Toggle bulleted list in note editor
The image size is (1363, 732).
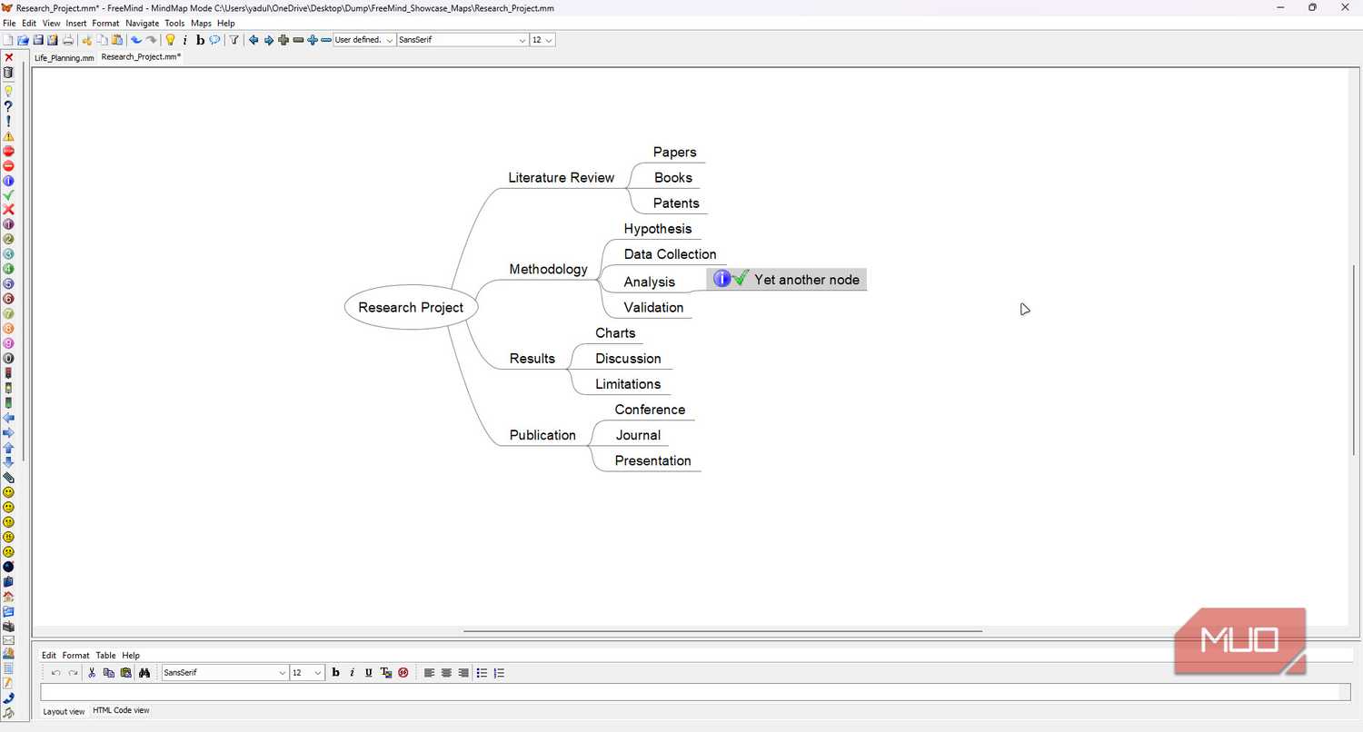click(x=483, y=673)
